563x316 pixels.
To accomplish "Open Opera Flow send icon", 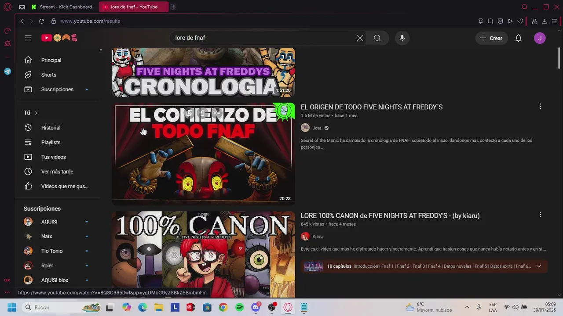I will click(x=510, y=21).
